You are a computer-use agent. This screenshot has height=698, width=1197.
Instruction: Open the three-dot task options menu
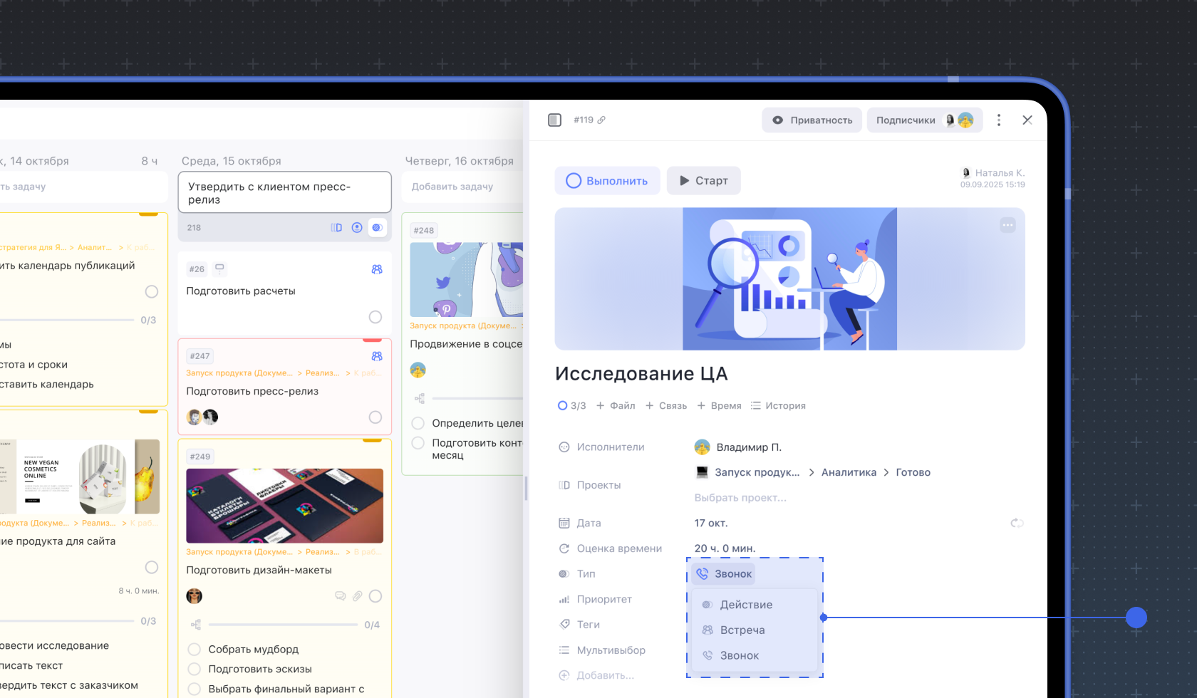tap(998, 120)
